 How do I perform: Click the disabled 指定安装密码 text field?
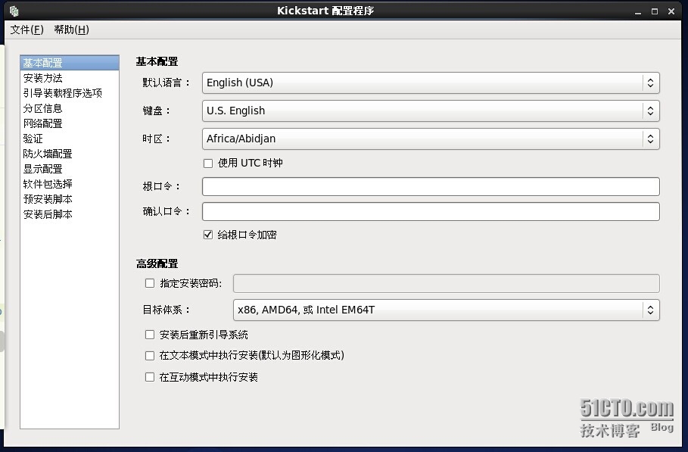[447, 283]
